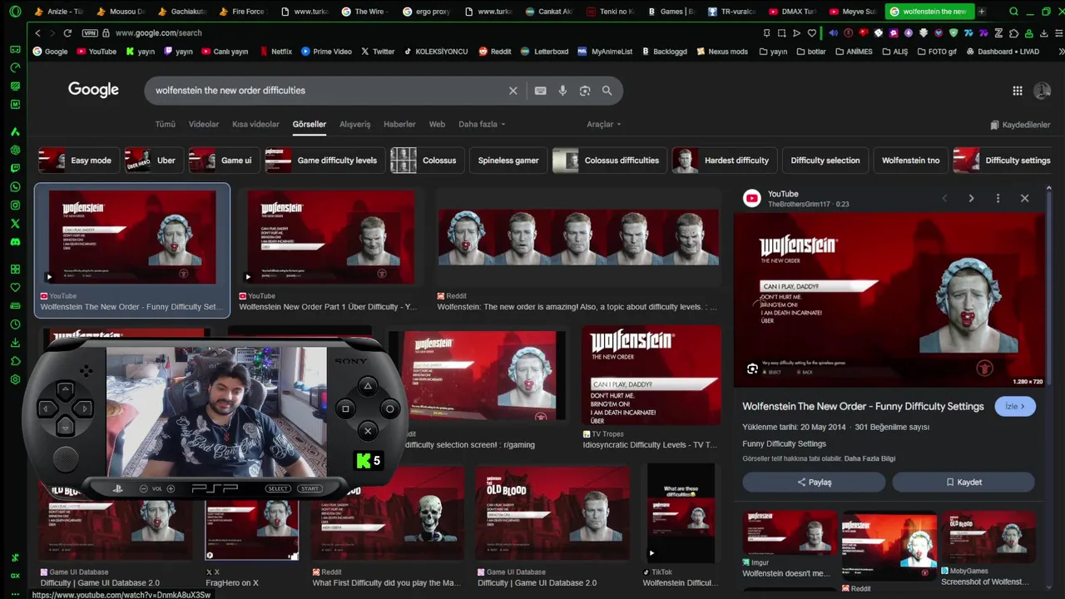Open sidebar downloads icon
Viewport: 1065px width, 599px height.
click(15, 343)
